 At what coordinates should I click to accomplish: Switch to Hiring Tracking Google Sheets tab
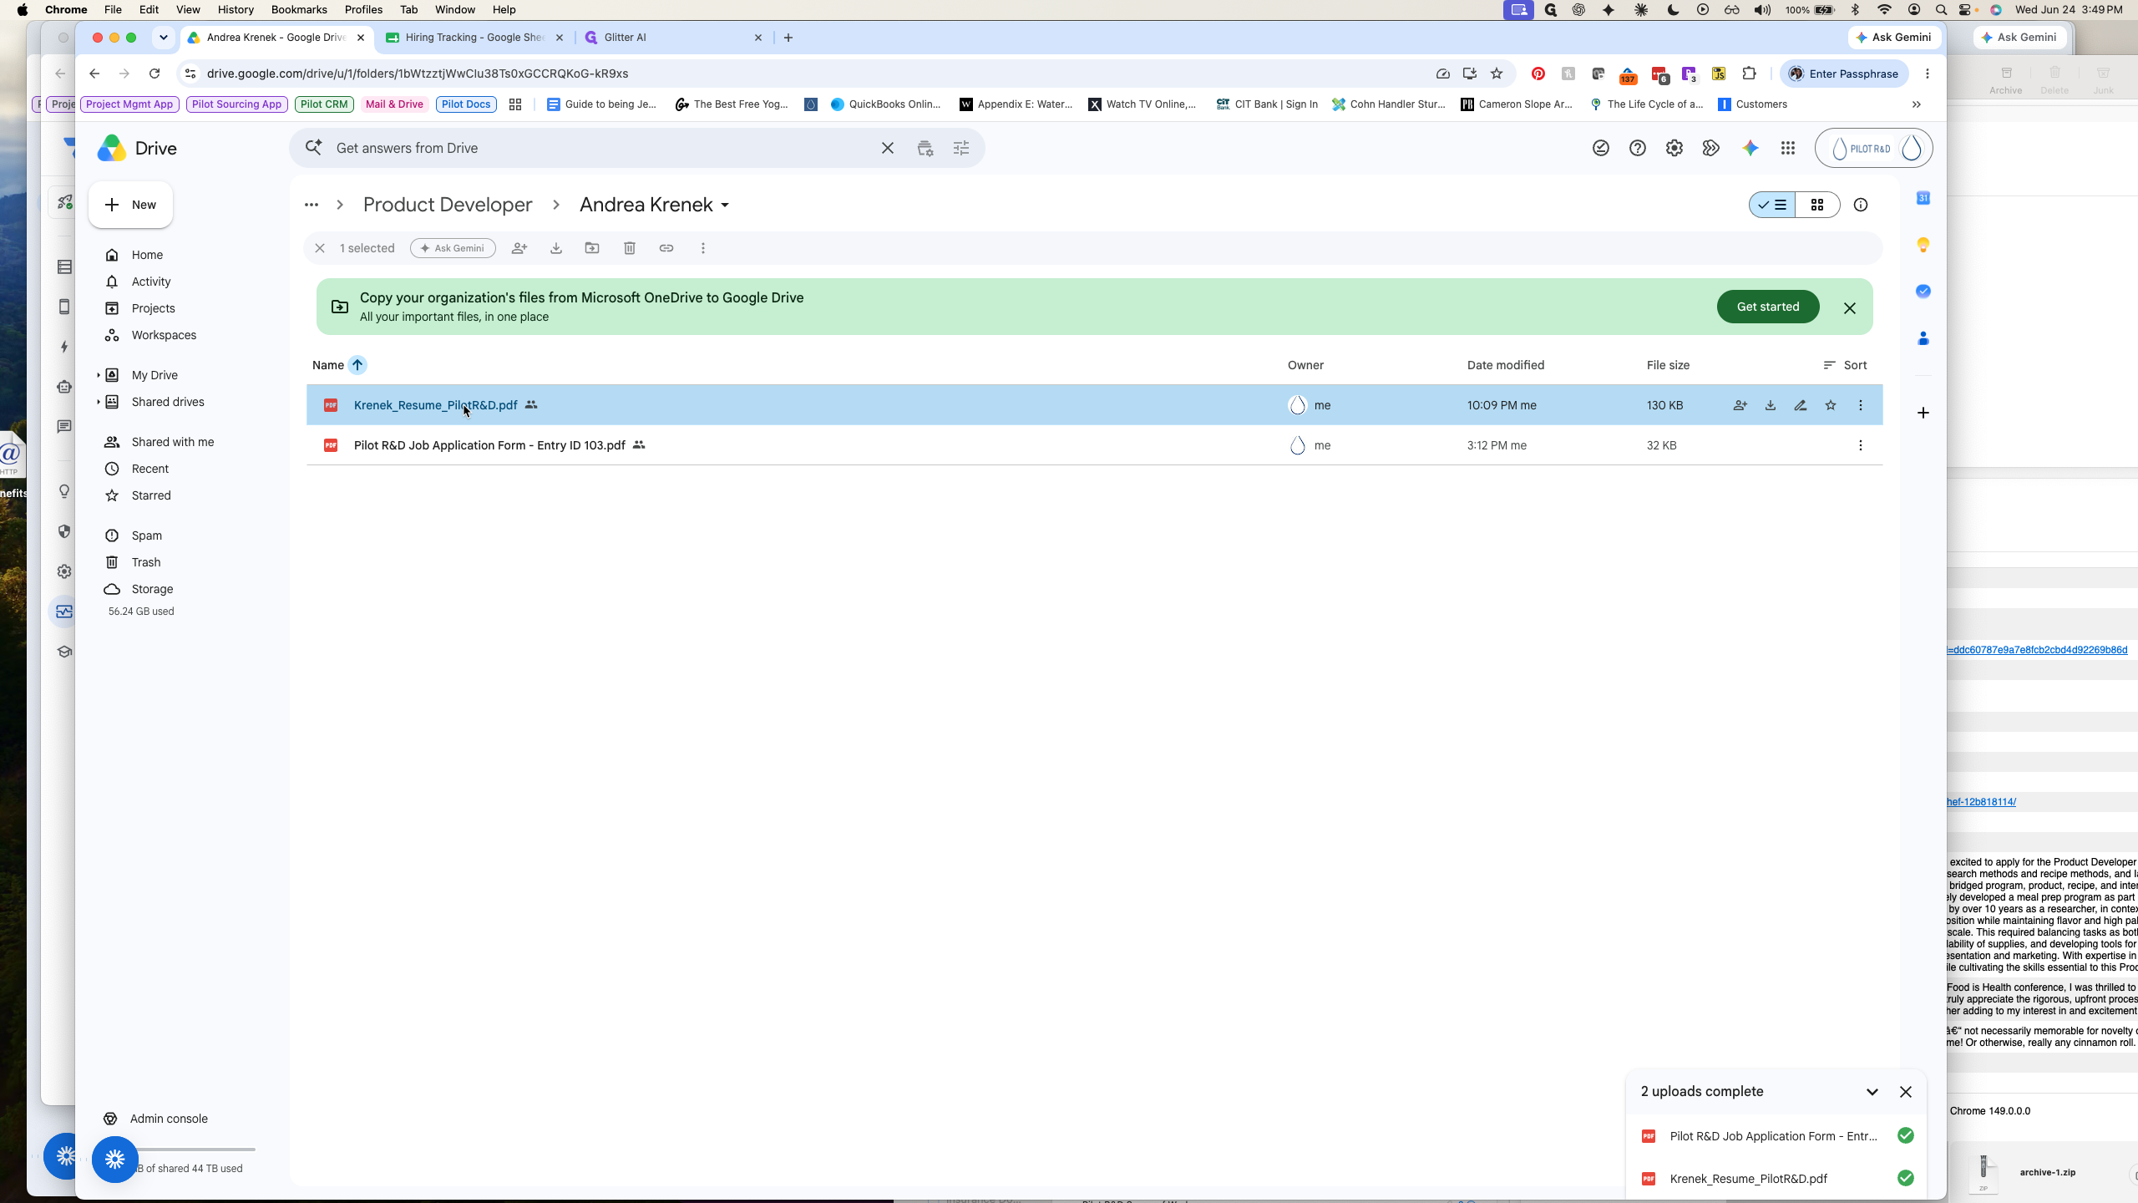point(474,38)
